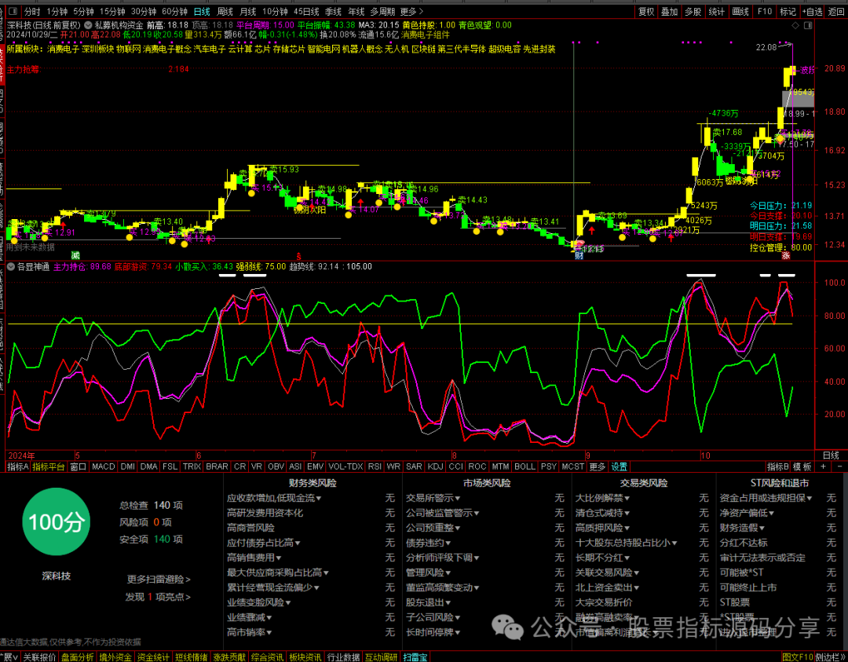The height and width of the screenshot is (662, 848).
Task: Click +自选 to add to watchlist
Action: point(813,11)
